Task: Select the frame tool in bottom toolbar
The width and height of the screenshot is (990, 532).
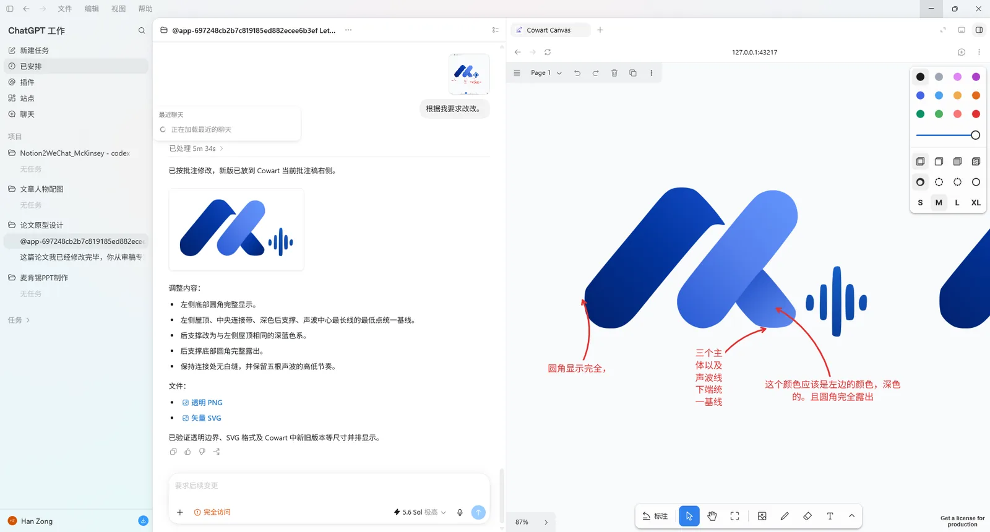Action: point(734,516)
